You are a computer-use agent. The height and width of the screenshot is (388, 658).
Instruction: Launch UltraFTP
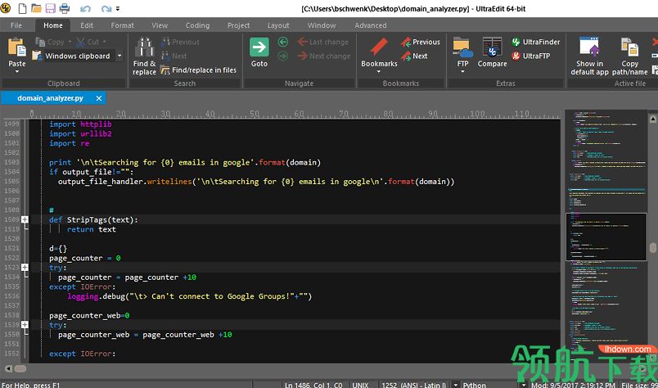pos(530,56)
